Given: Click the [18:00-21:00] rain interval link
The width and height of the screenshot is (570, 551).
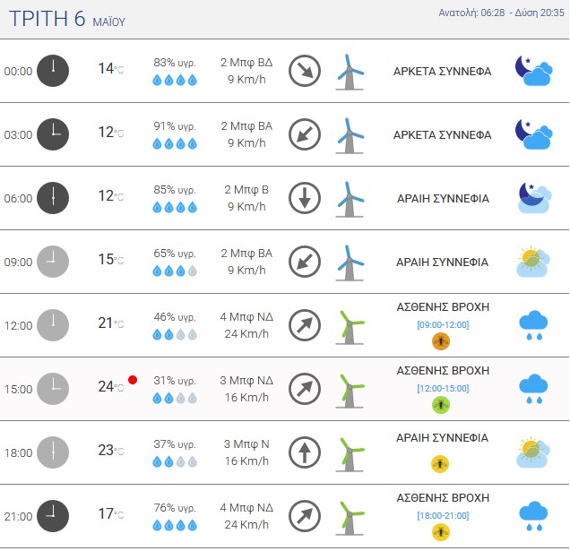Looking at the screenshot, I should click(x=443, y=515).
